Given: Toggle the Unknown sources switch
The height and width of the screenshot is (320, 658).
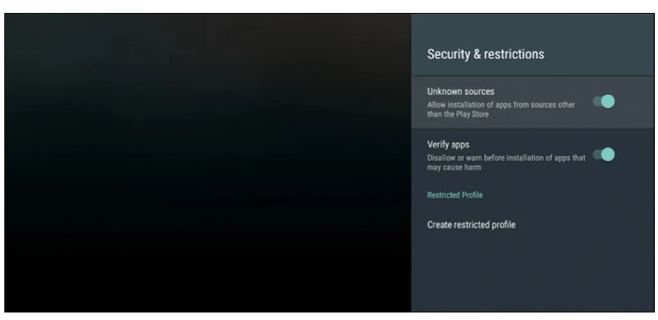Looking at the screenshot, I should pos(603,101).
